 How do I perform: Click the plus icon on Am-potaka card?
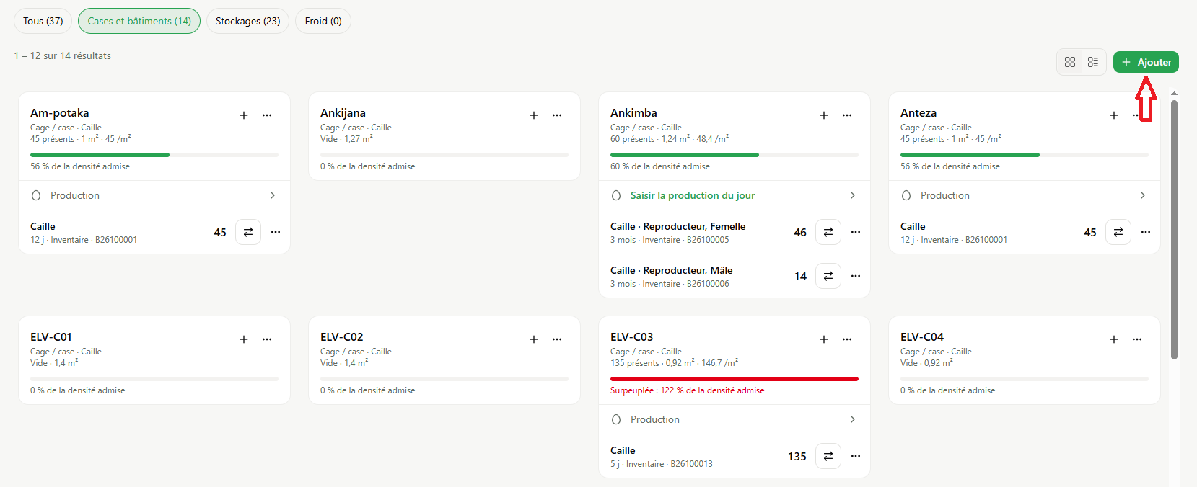[244, 115]
